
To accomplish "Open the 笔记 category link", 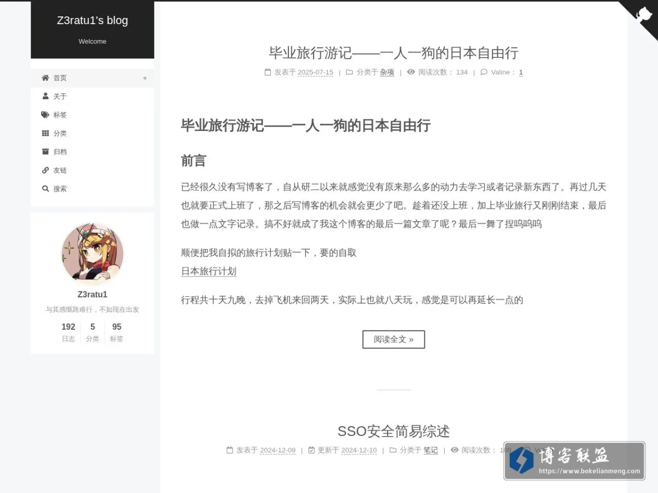I will point(430,450).
